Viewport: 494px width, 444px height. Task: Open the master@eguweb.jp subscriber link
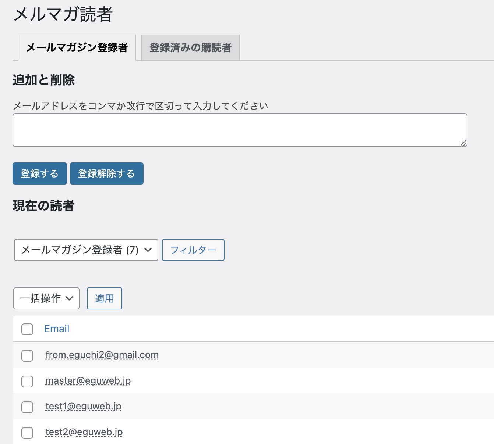point(88,381)
